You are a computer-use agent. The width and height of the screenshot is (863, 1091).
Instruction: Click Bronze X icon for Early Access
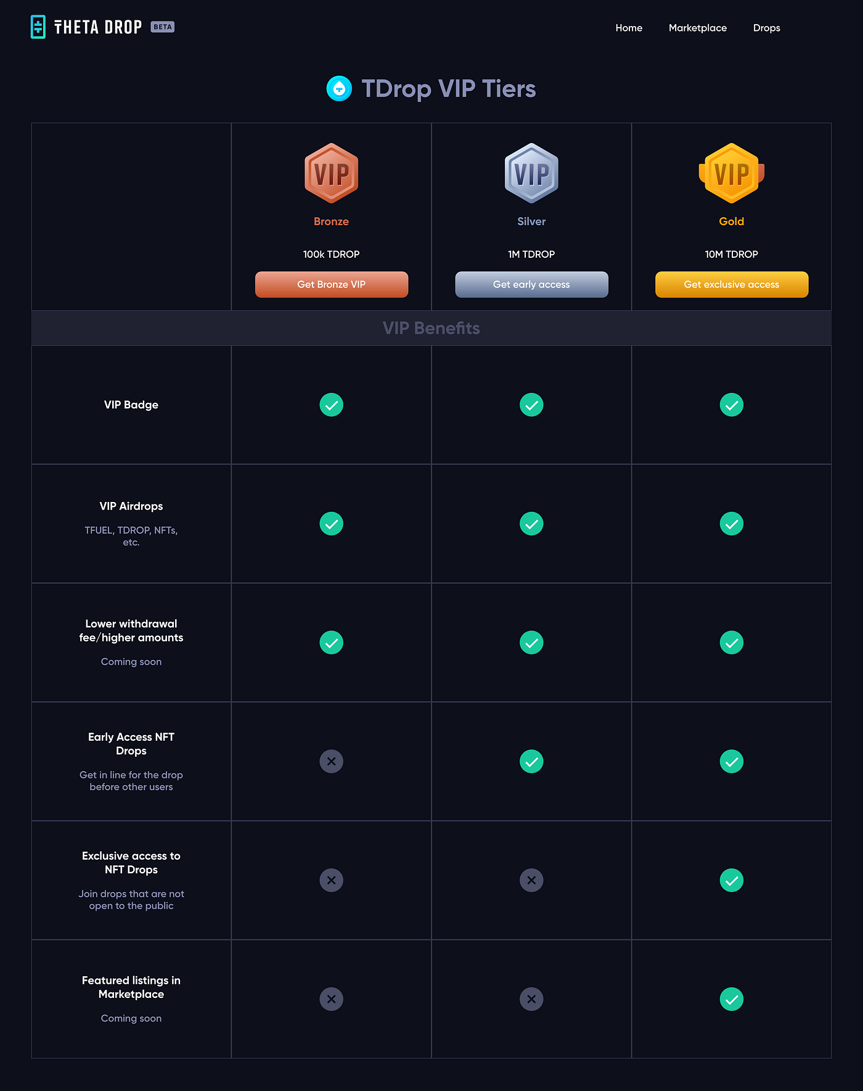click(x=332, y=762)
